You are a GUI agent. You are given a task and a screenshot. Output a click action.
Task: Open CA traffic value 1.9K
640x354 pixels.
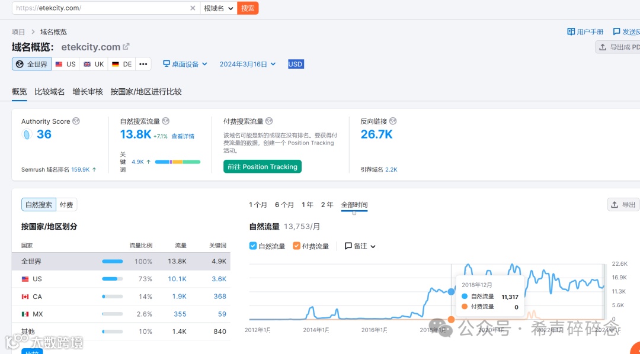click(179, 297)
